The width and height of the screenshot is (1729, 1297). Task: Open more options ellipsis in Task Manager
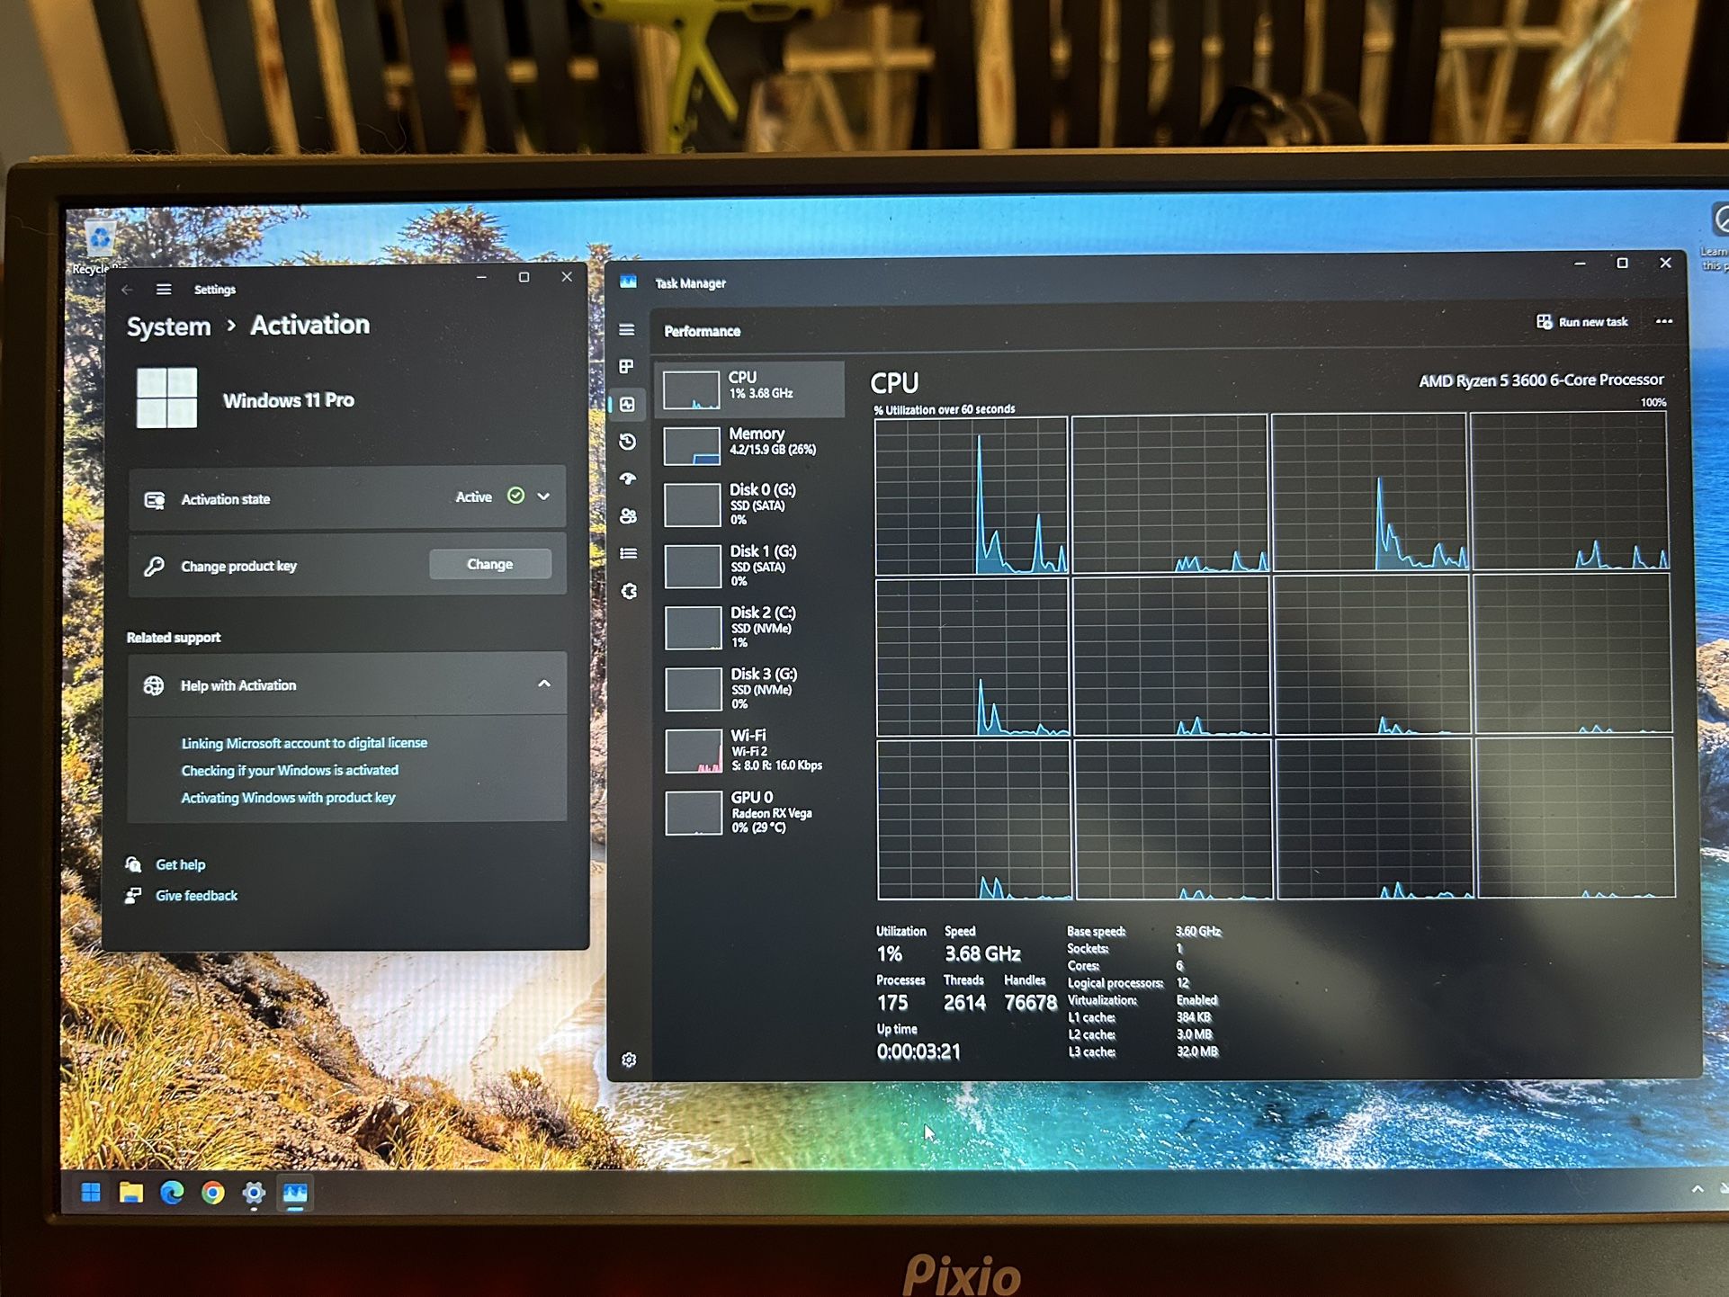[1664, 321]
